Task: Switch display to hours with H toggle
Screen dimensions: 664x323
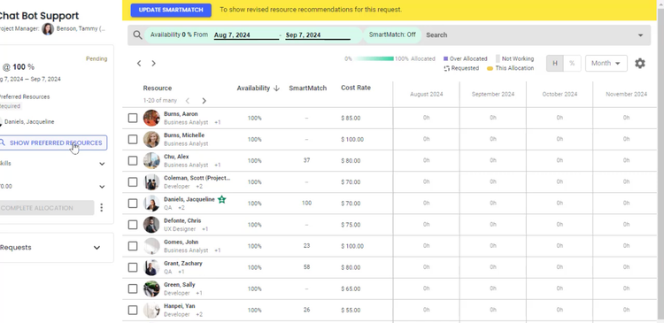Action: pyautogui.click(x=555, y=64)
